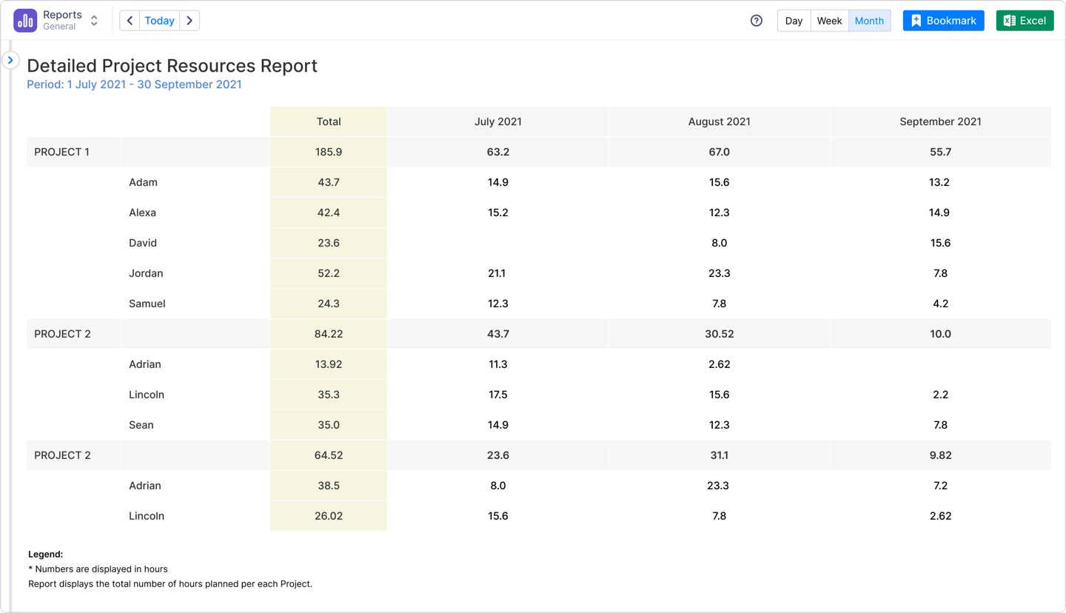Click the 43.7 July project cell

(498, 334)
